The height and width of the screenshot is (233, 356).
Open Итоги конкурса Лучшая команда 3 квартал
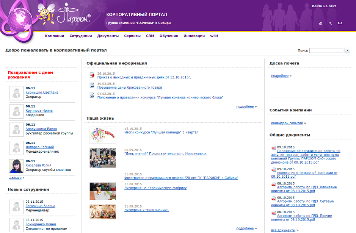click(x=162, y=133)
